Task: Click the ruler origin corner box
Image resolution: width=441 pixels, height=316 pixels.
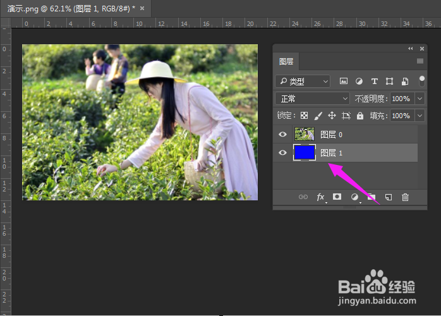Action: pyautogui.click(x=5, y=23)
